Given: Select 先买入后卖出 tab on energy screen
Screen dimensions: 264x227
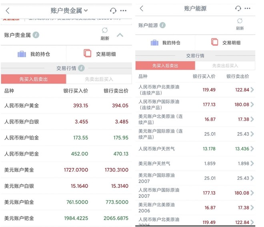Looking at the screenshot, I should (165, 66).
